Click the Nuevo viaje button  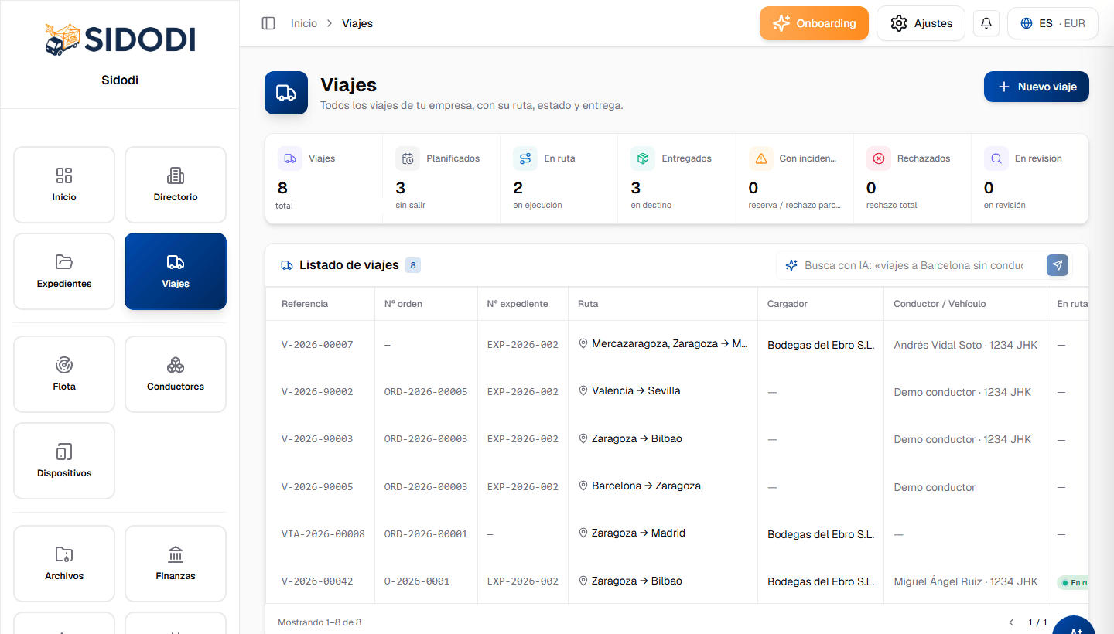(1037, 87)
